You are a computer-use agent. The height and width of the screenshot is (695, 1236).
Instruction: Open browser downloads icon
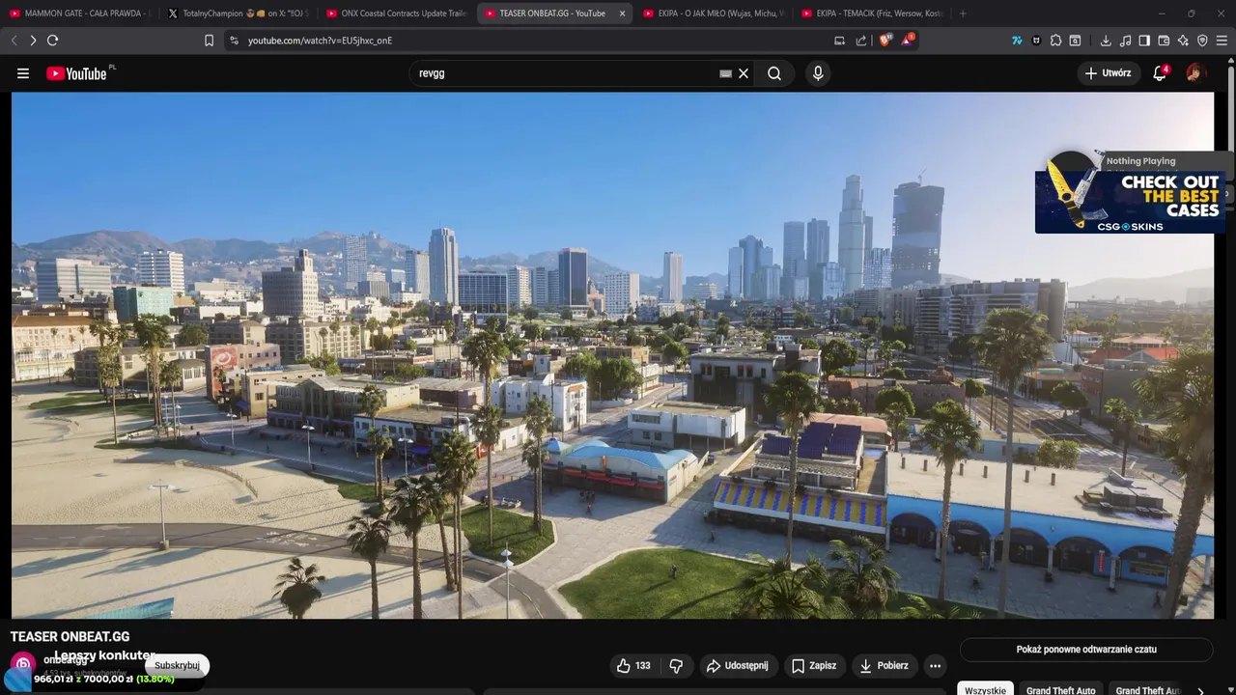(1106, 41)
